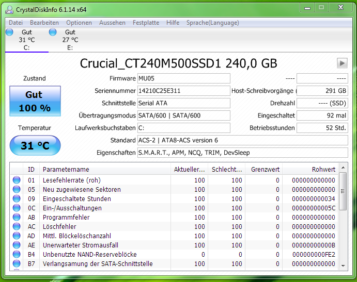This screenshot has height=282, width=357.
Task: Click the Drehzahl value ---- (SSD)
Action: (322, 103)
